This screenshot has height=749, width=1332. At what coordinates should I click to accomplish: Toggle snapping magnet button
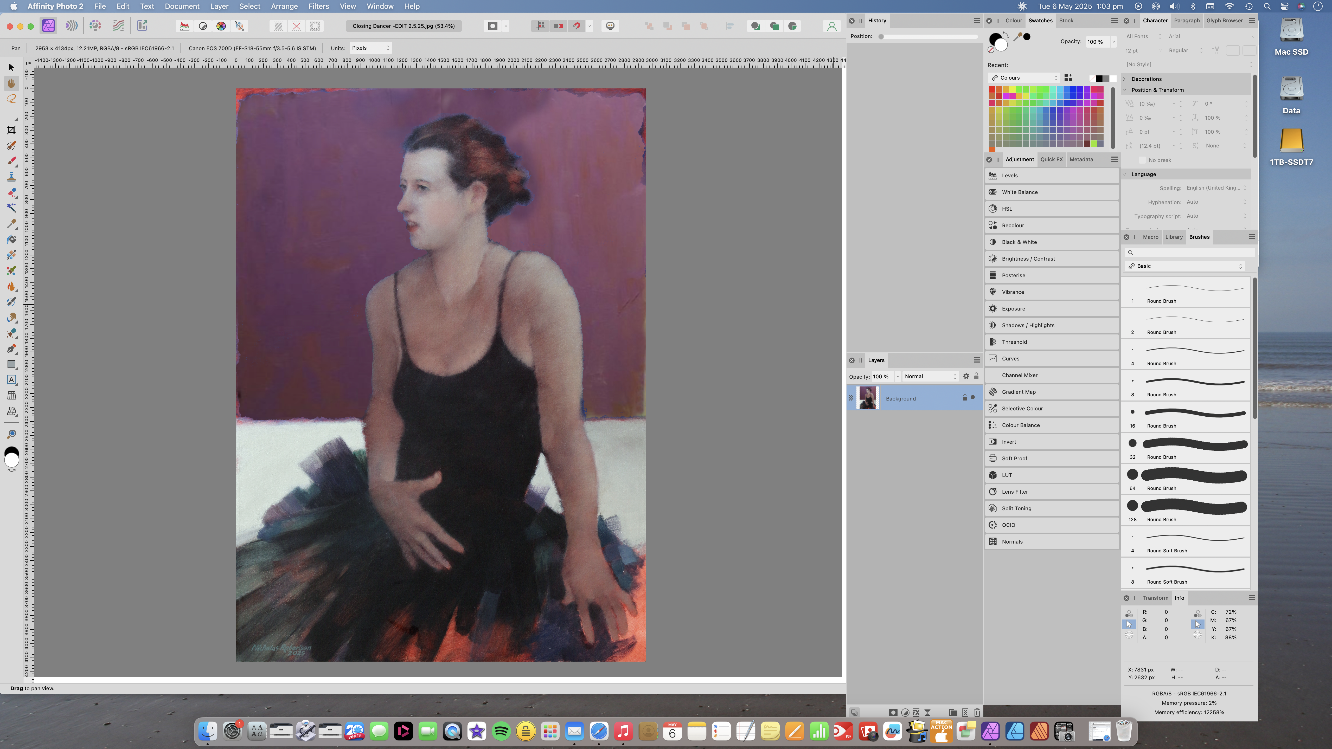(x=577, y=26)
